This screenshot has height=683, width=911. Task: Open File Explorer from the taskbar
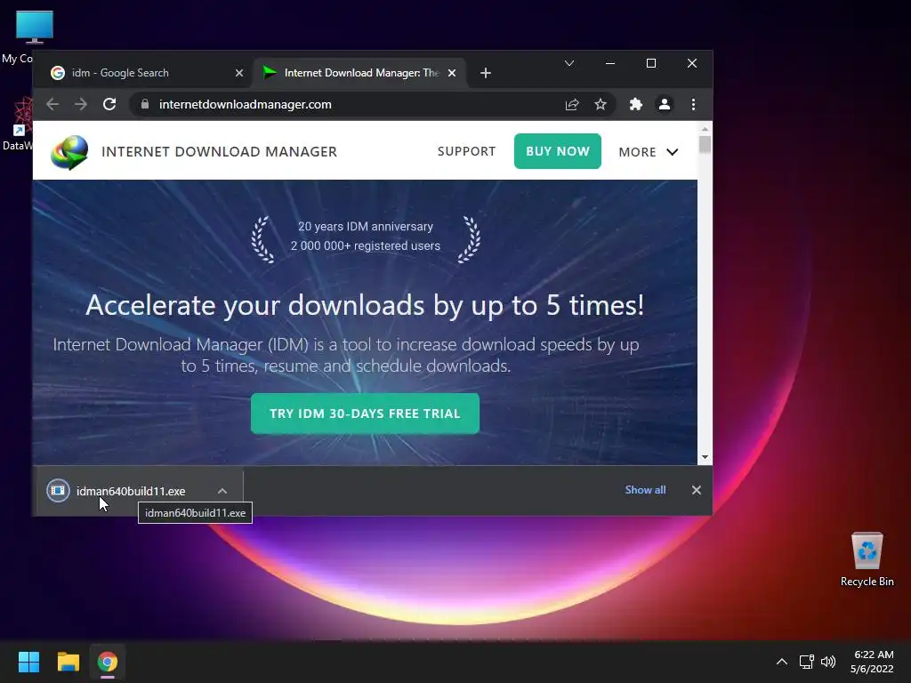[68, 662]
